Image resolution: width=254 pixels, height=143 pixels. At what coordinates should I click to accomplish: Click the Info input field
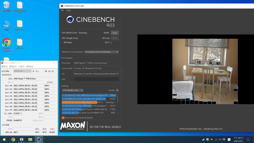click(96, 79)
